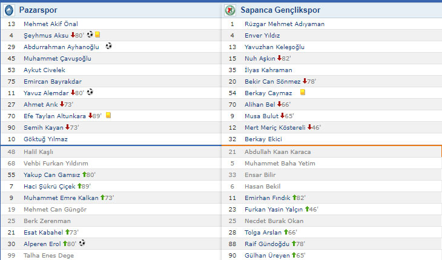Click Berkay Caymaz's yellow card icon
This screenshot has width=442, height=260.
coord(302,93)
